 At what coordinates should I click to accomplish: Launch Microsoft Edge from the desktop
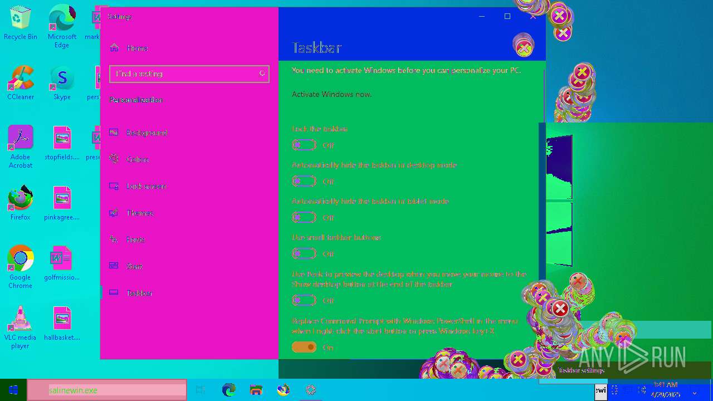[62, 26]
